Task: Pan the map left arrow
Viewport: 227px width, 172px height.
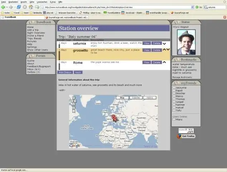Action: pos(72,101)
